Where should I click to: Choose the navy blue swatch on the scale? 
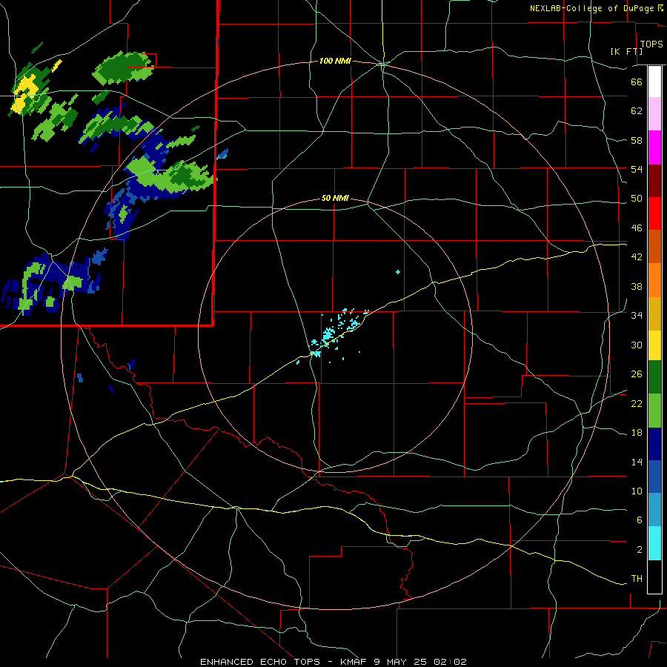tap(654, 444)
